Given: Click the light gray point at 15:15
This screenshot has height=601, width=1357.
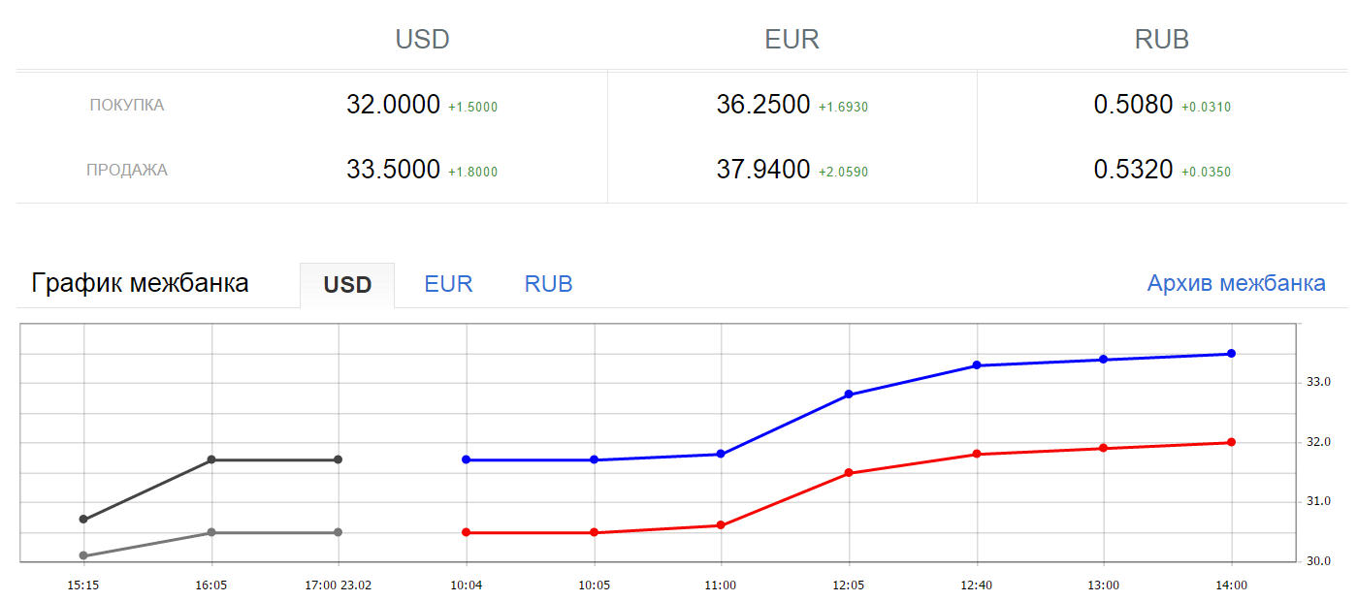Looking at the screenshot, I should pos(83,555).
